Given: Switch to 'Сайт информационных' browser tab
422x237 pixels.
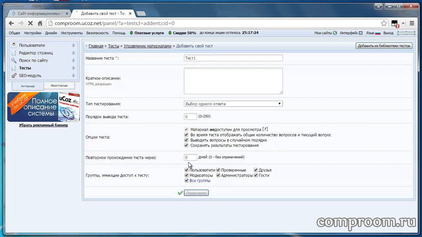Looking at the screenshot, I should coord(40,13).
